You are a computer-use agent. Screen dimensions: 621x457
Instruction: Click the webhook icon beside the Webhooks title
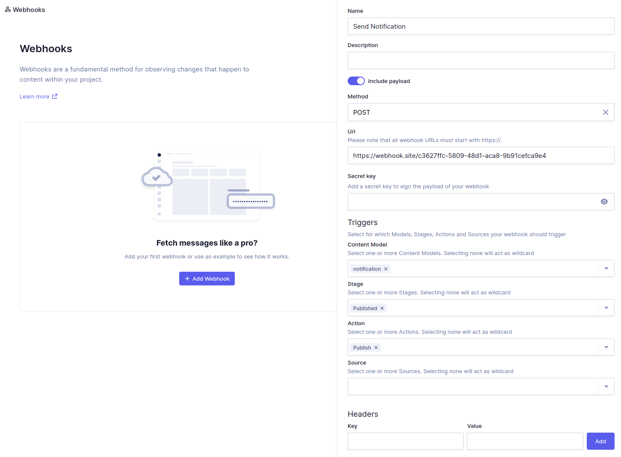point(7,9)
